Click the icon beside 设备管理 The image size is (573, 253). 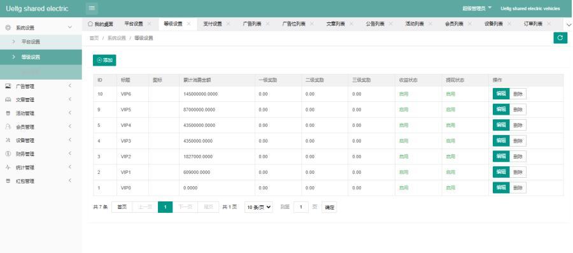point(8,140)
